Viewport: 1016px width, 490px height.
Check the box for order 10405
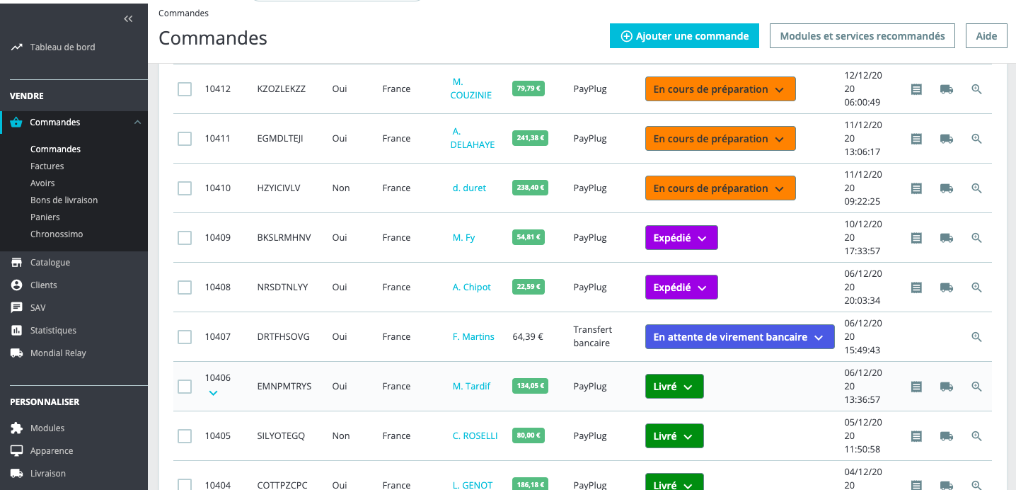pos(185,436)
